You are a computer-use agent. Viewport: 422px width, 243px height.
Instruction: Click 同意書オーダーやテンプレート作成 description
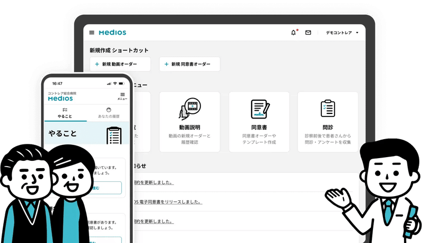[259, 139]
